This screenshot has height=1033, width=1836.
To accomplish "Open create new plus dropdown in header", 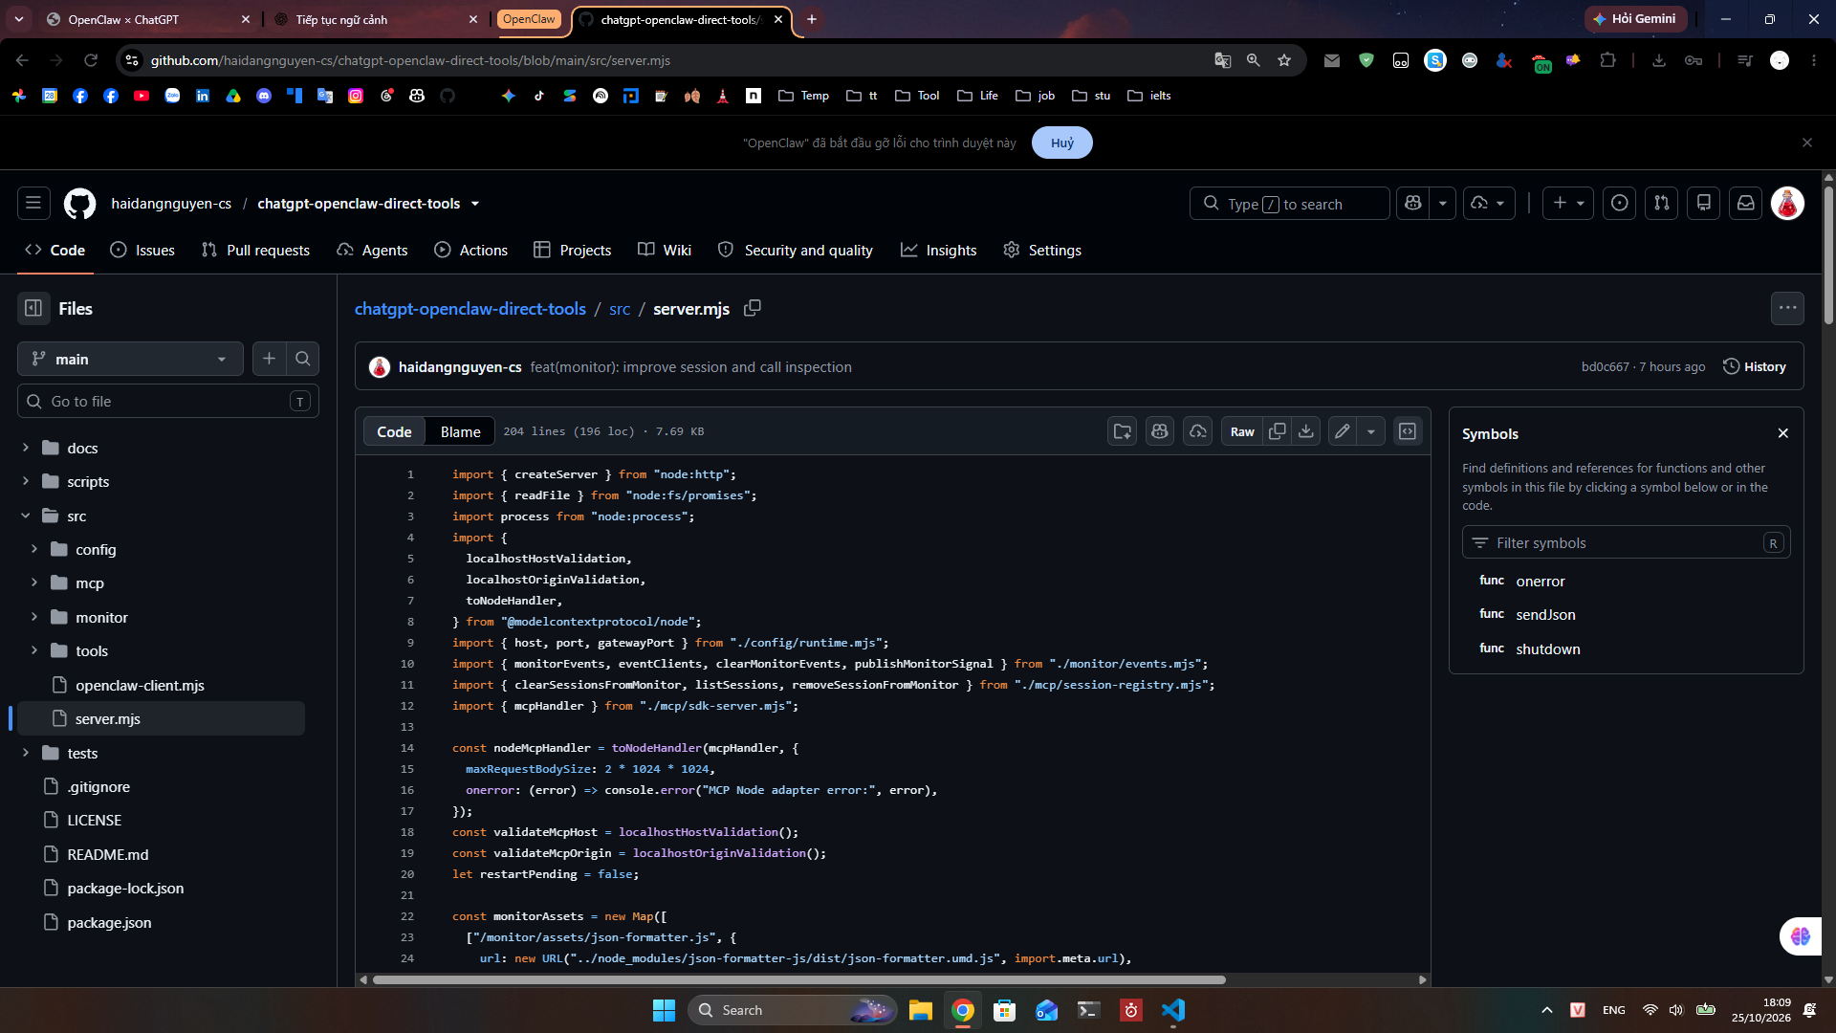I will [1568, 203].
